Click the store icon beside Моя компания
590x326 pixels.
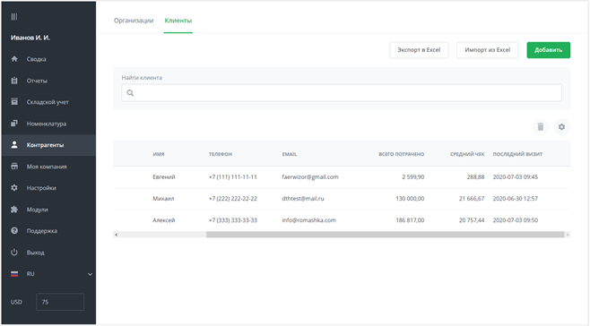[14, 167]
